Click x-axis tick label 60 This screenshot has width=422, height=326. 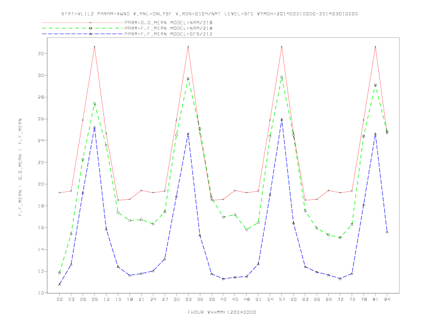(x=294, y=299)
